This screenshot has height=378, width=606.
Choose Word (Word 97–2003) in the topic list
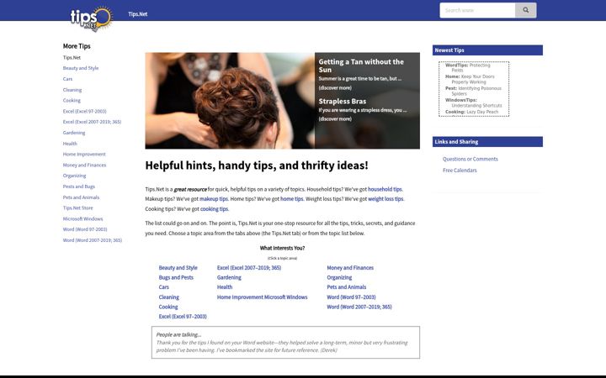point(351,297)
